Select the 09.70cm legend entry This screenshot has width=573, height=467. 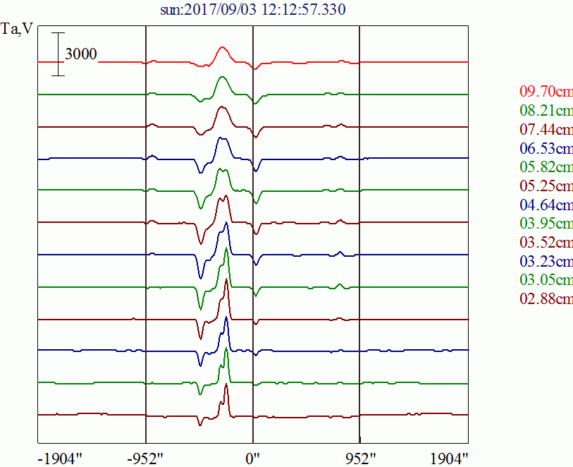pyautogui.click(x=546, y=91)
